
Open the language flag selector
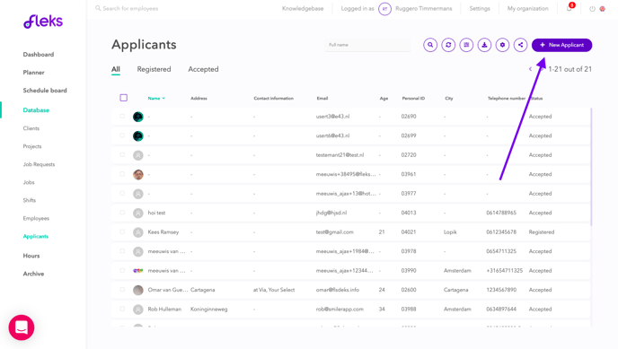click(602, 9)
